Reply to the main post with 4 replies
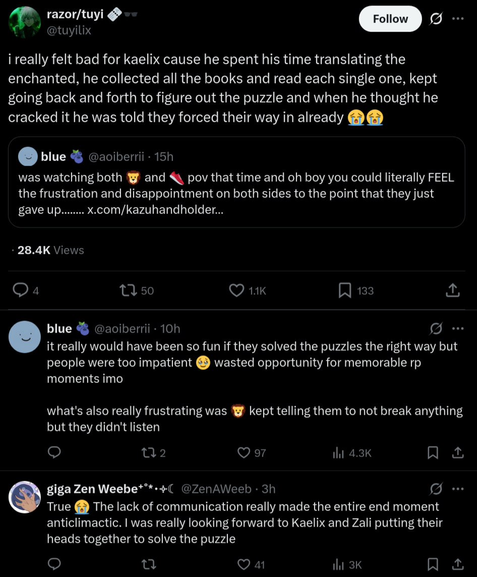This screenshot has width=477, height=577. point(20,290)
